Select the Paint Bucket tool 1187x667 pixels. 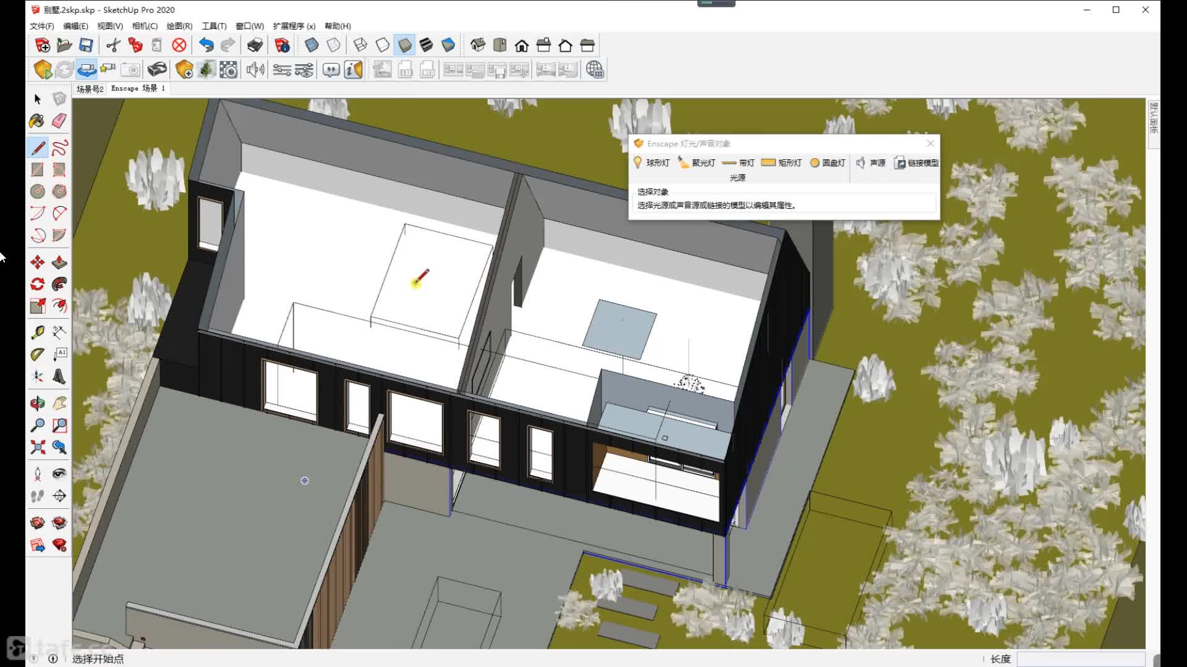click(37, 120)
